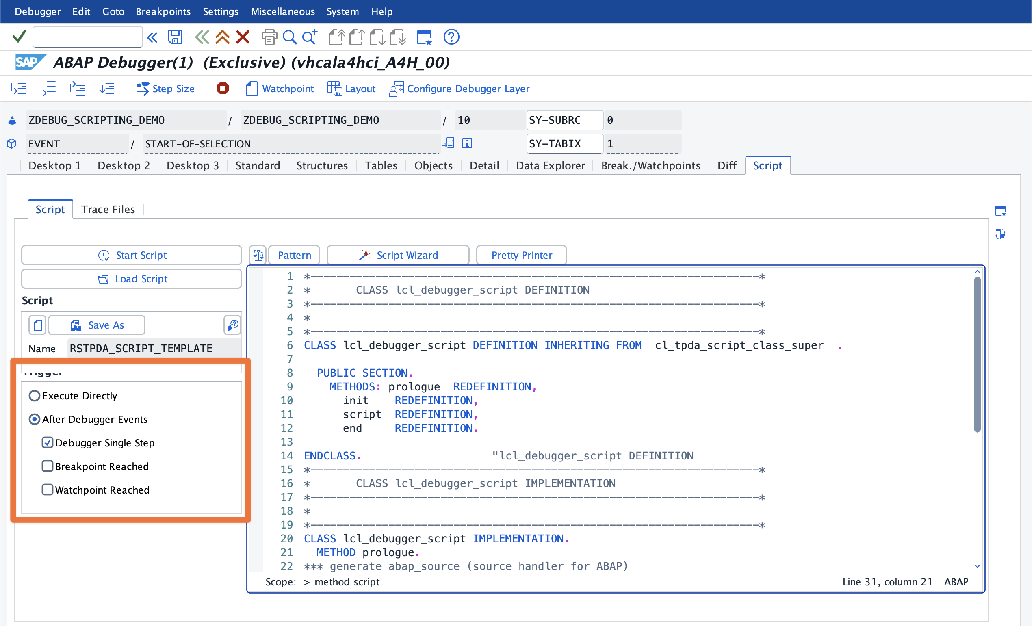Click the Help question mark icon

pyautogui.click(x=451, y=37)
